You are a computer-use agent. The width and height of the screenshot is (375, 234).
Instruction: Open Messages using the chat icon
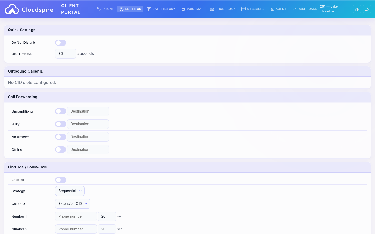click(x=243, y=9)
